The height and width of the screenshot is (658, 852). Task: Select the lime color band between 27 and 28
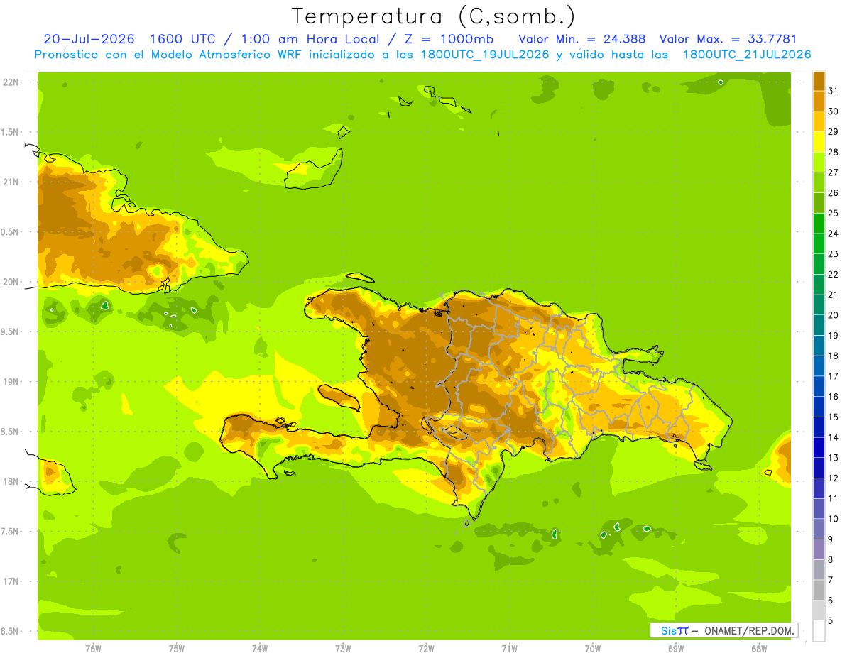[819, 162]
